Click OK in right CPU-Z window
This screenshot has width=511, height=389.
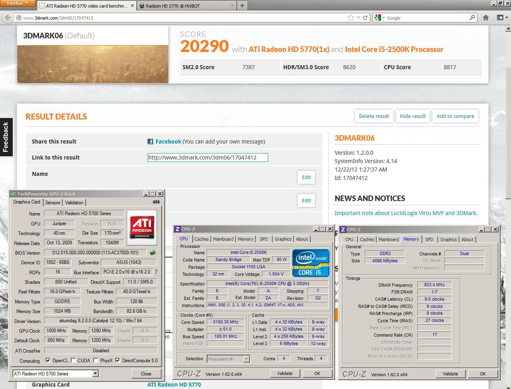[483, 374]
